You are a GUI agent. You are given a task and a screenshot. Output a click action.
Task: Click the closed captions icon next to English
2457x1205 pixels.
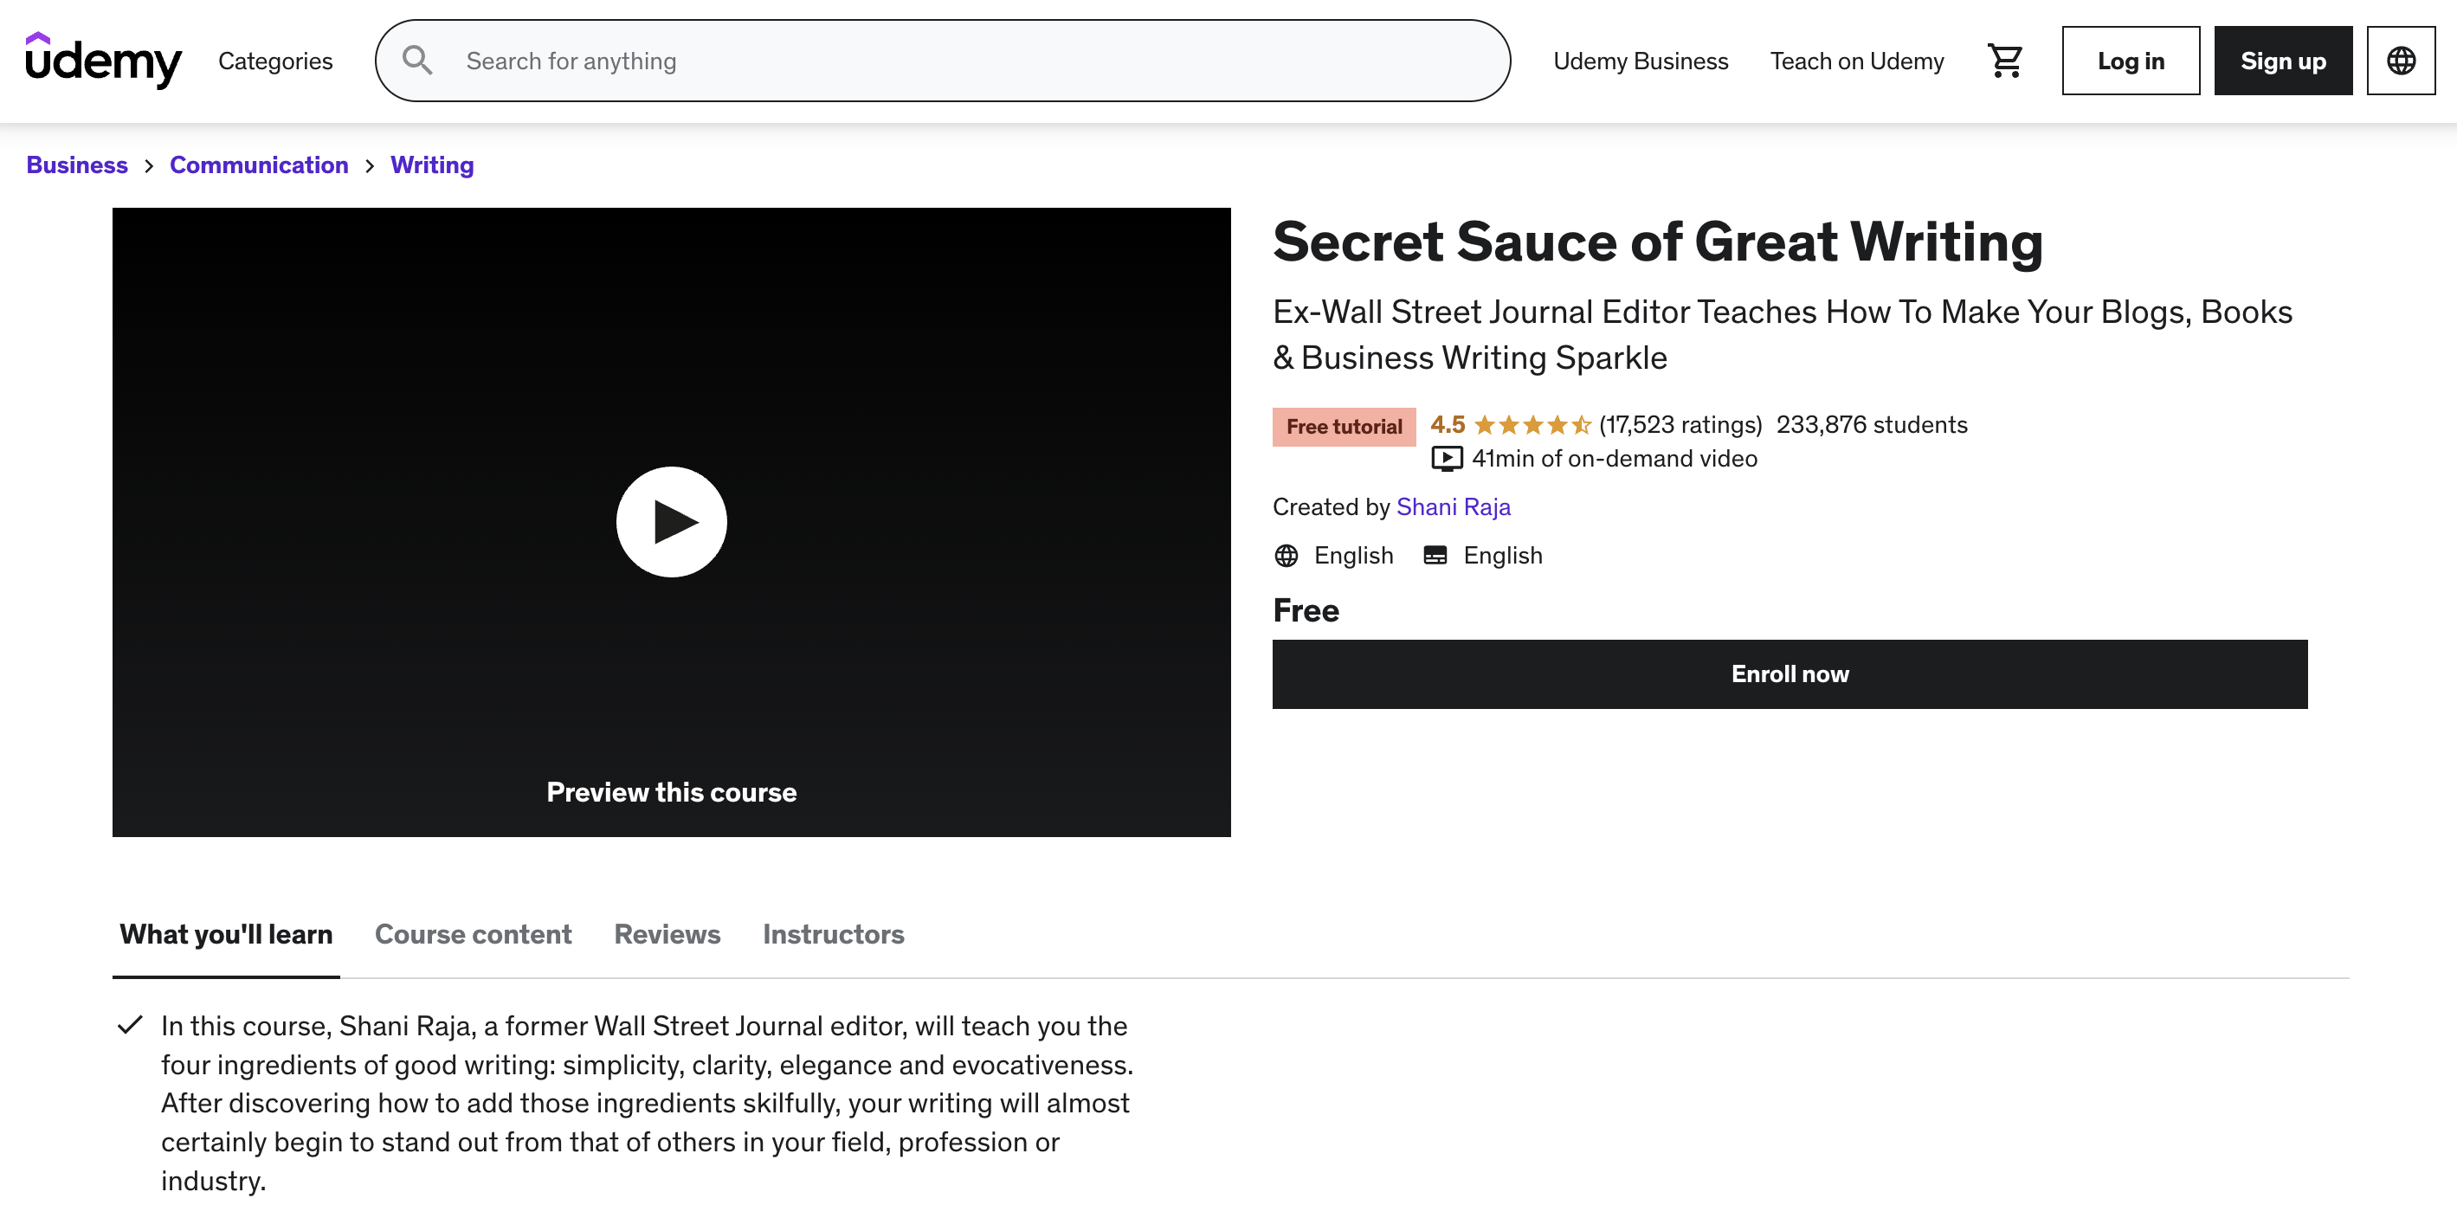tap(1434, 555)
